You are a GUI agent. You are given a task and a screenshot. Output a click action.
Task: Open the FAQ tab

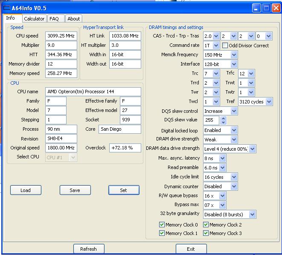point(55,19)
